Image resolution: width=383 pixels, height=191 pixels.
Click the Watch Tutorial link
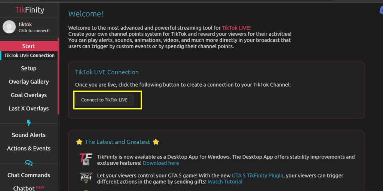tap(225, 182)
